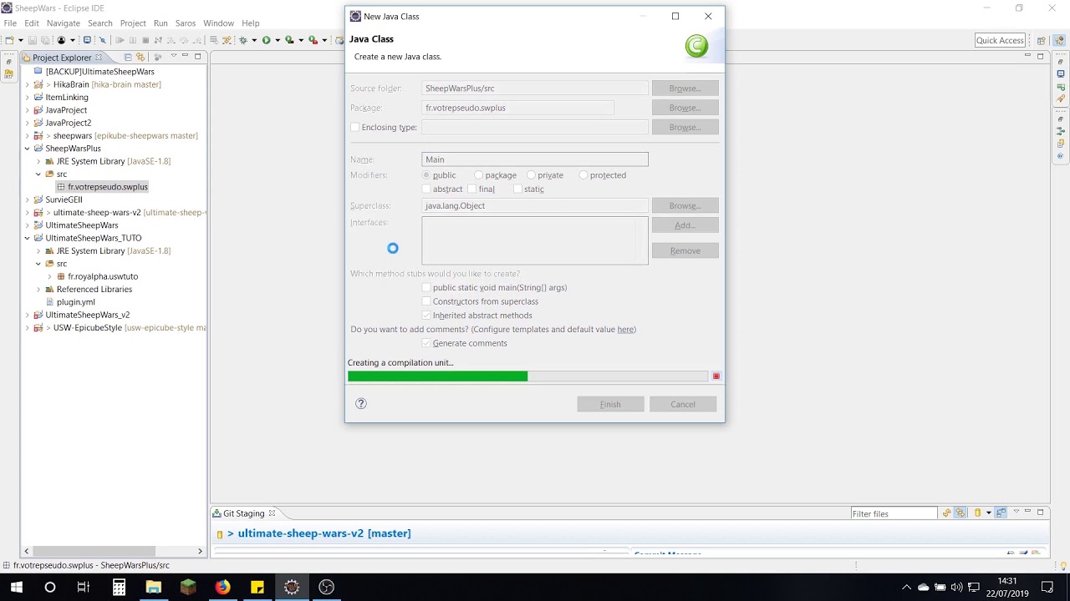Click the Cancel button in dialog
The width and height of the screenshot is (1070, 601).
pyautogui.click(x=683, y=404)
